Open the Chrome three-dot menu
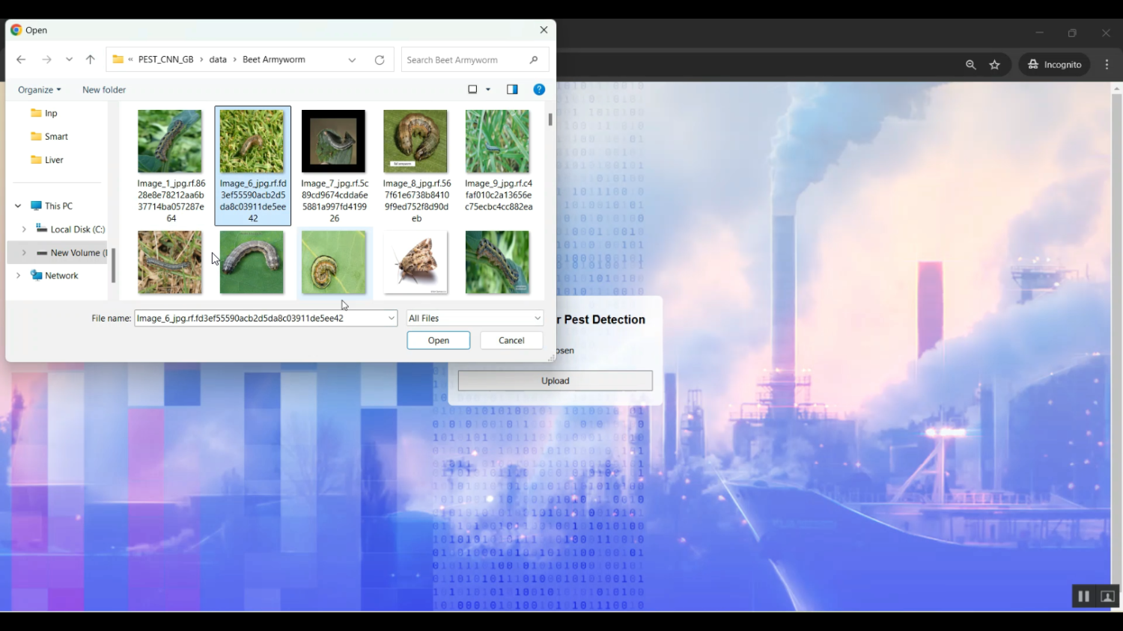The width and height of the screenshot is (1123, 631). pos(1107,65)
